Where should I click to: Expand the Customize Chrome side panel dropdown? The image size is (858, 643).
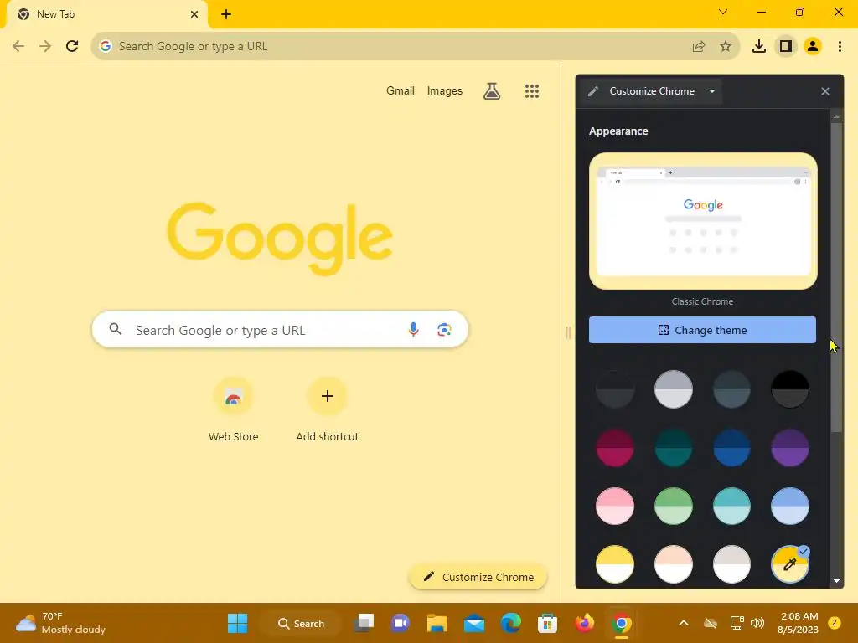[x=712, y=91]
